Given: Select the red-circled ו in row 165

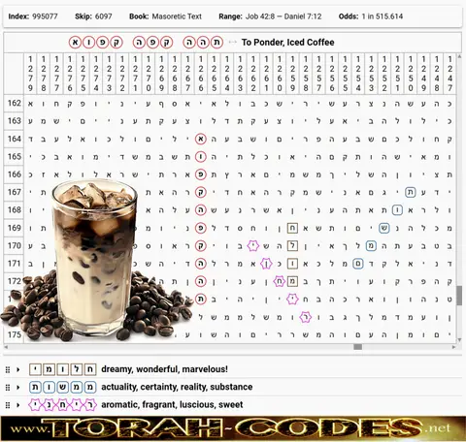Looking at the screenshot, I should pos(201,157).
